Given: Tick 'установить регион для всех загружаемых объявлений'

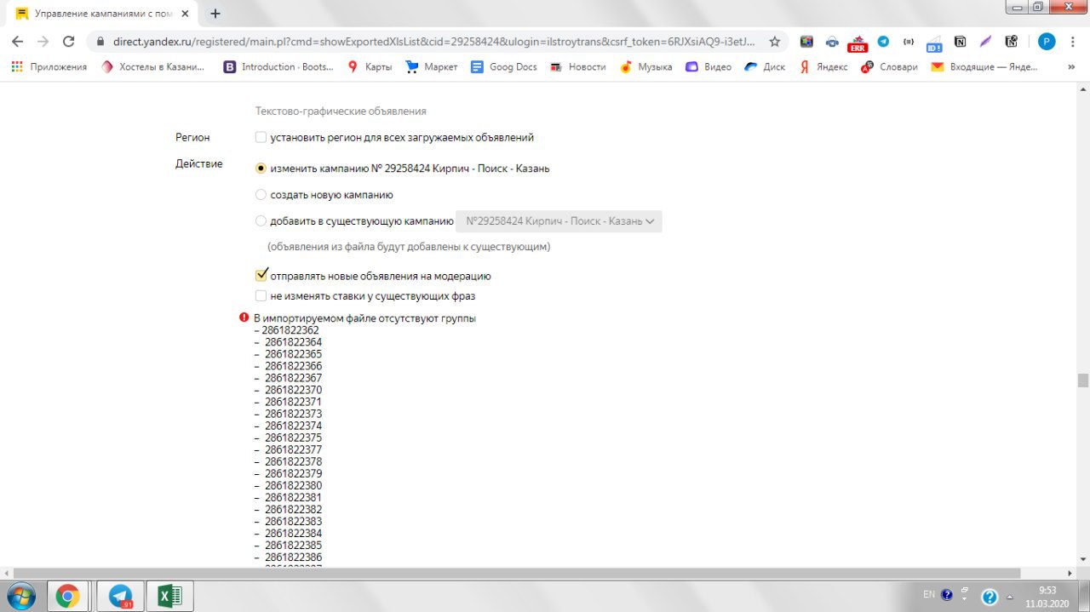Looking at the screenshot, I should point(261,137).
